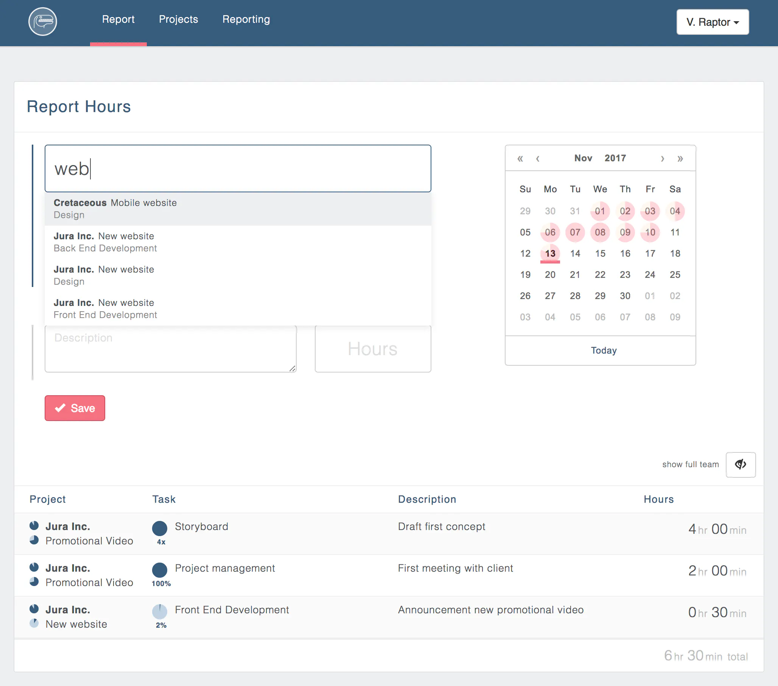The height and width of the screenshot is (686, 778).
Task: Click the Project column header
Action: pos(48,499)
